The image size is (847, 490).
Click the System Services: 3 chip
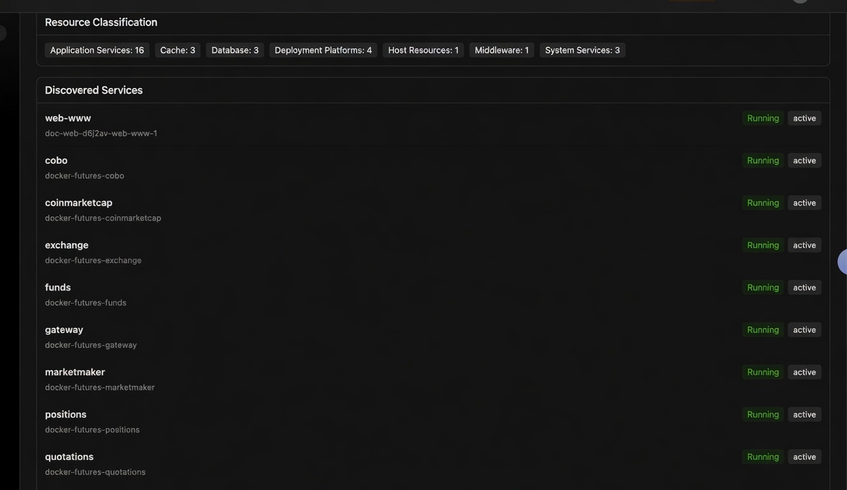(x=582, y=50)
